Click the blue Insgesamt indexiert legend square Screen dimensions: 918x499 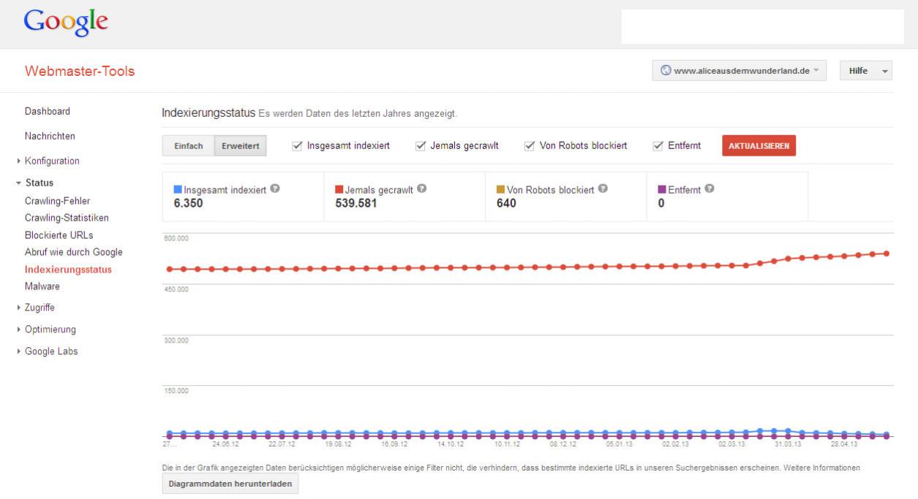178,190
